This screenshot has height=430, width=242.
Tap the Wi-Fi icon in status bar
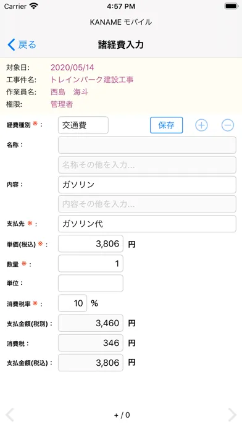click(x=34, y=6)
